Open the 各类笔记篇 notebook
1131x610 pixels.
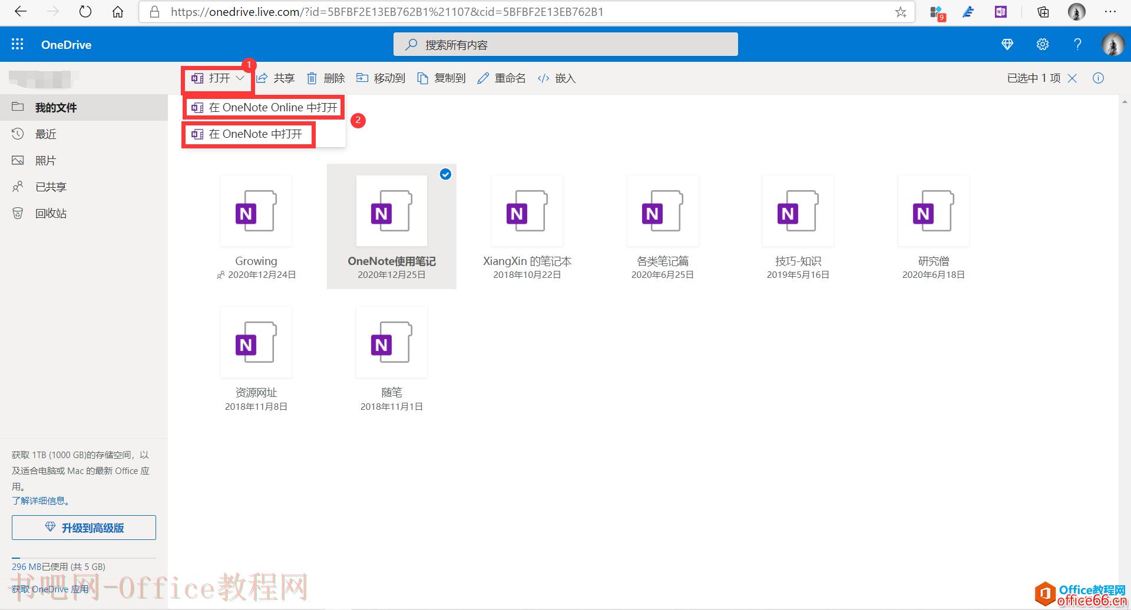pyautogui.click(x=663, y=211)
